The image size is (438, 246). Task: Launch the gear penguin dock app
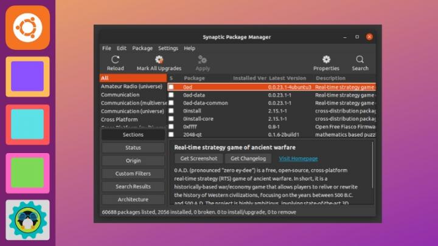[28, 219]
